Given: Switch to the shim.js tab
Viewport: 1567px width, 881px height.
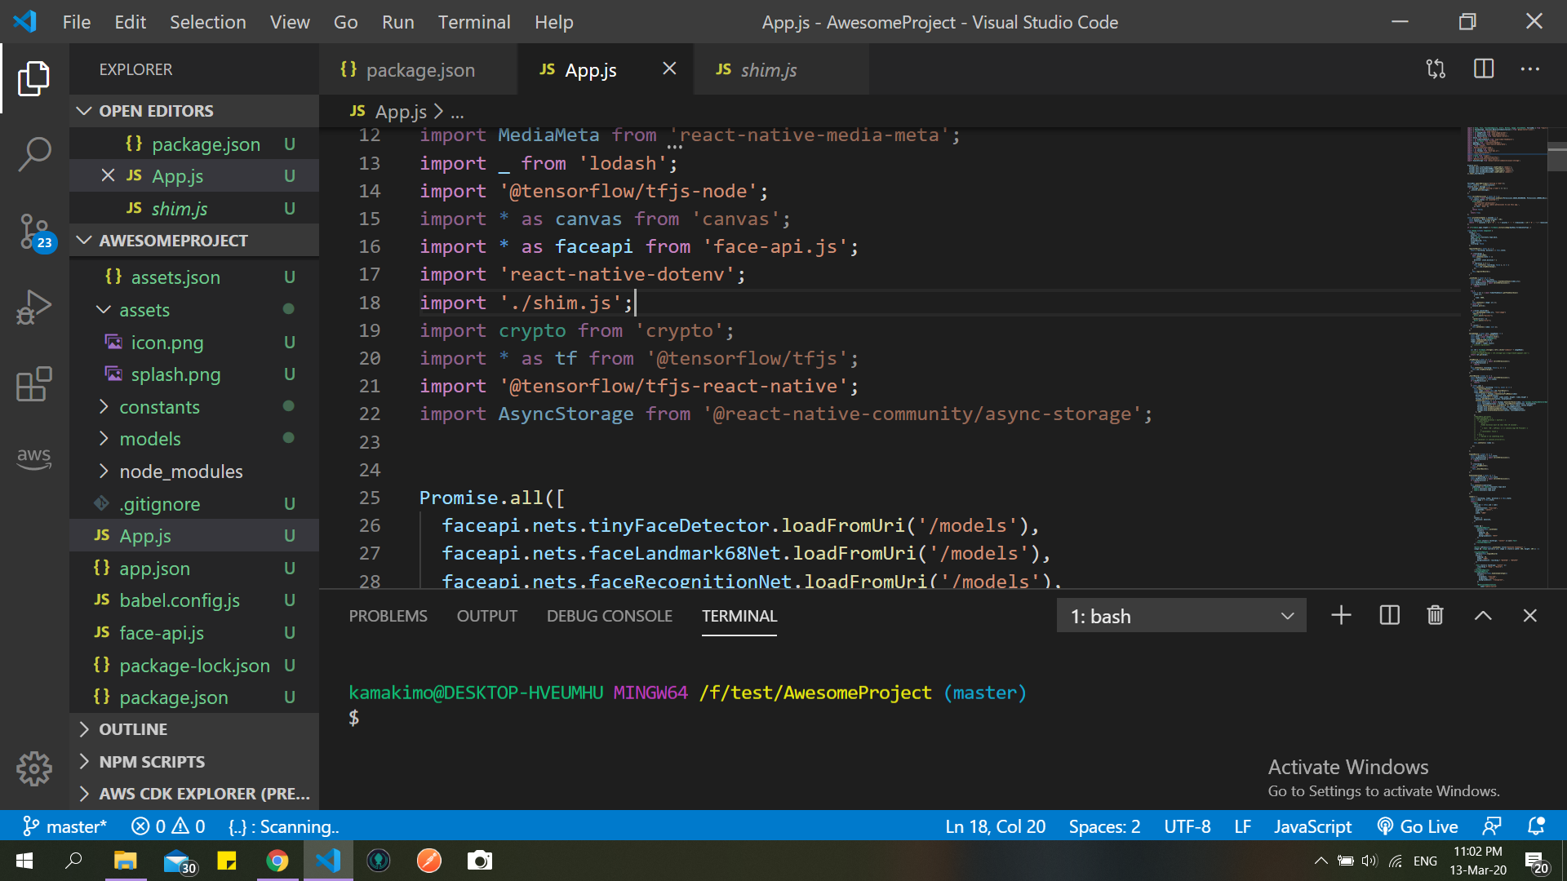Looking at the screenshot, I should (768, 69).
